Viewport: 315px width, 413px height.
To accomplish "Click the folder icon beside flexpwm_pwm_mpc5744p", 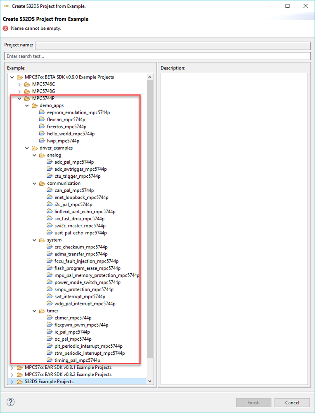I will [x=50, y=325].
